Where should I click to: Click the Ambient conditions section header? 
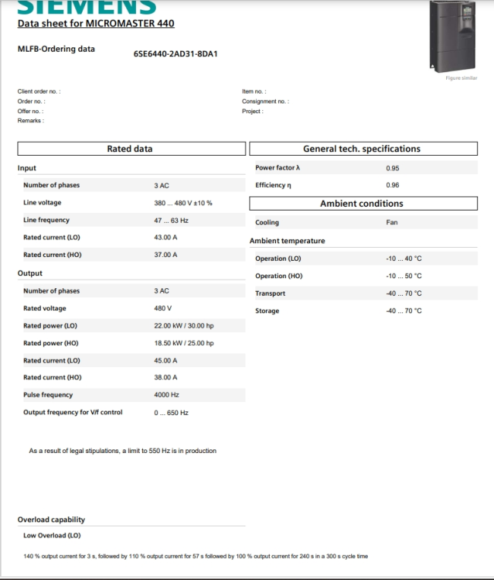pos(362,204)
